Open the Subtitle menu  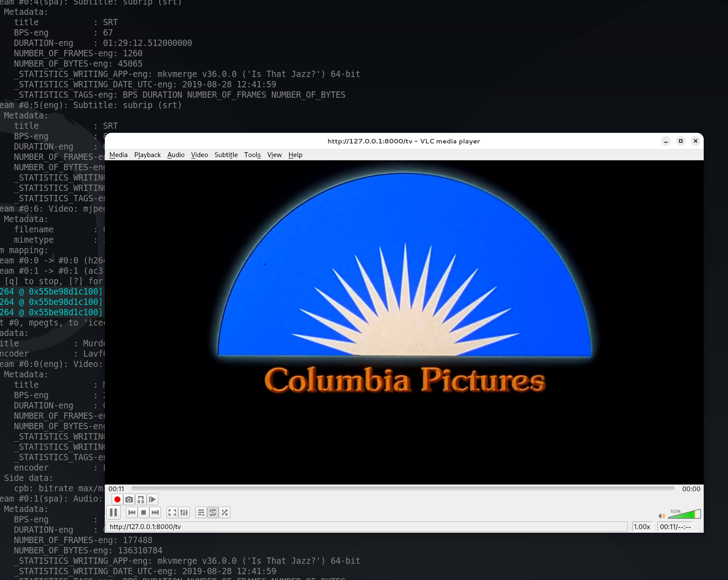point(226,155)
